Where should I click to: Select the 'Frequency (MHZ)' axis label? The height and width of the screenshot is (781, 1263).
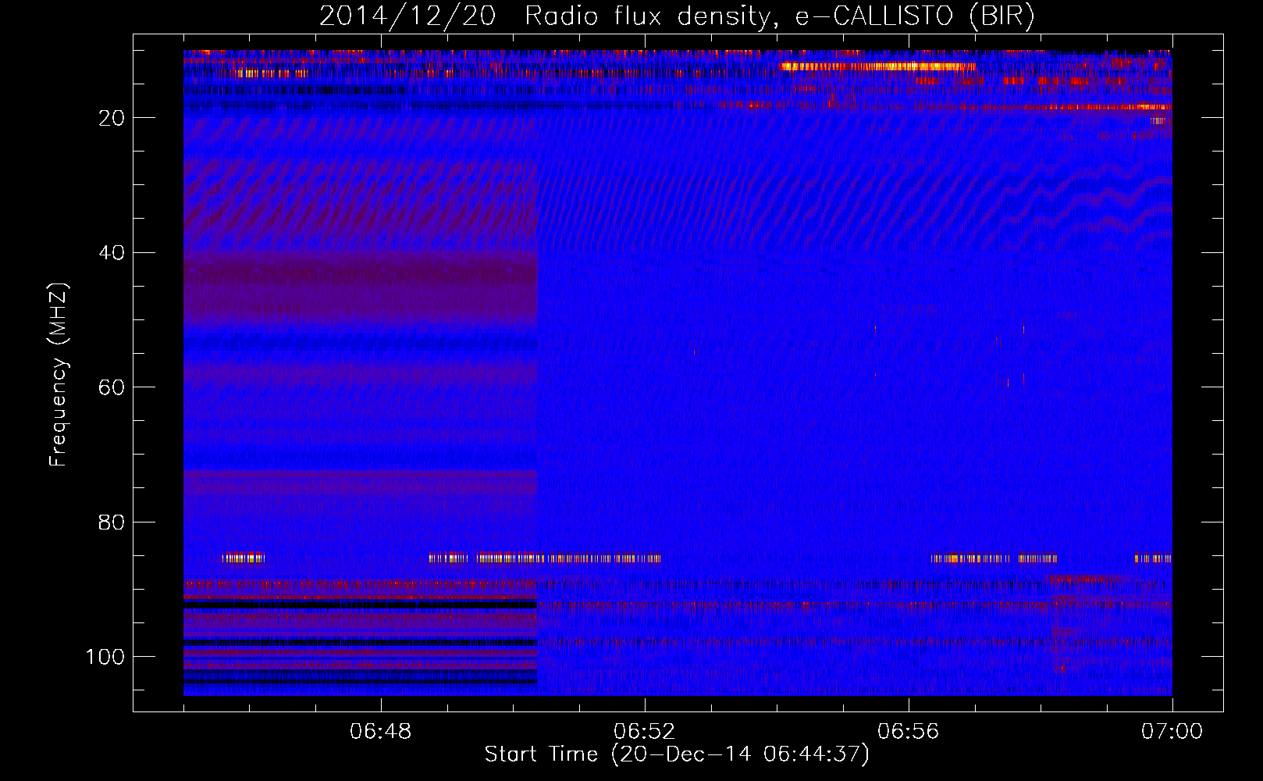pyautogui.click(x=59, y=374)
